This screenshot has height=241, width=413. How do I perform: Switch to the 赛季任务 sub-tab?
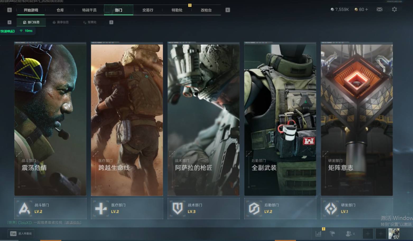coord(61,22)
